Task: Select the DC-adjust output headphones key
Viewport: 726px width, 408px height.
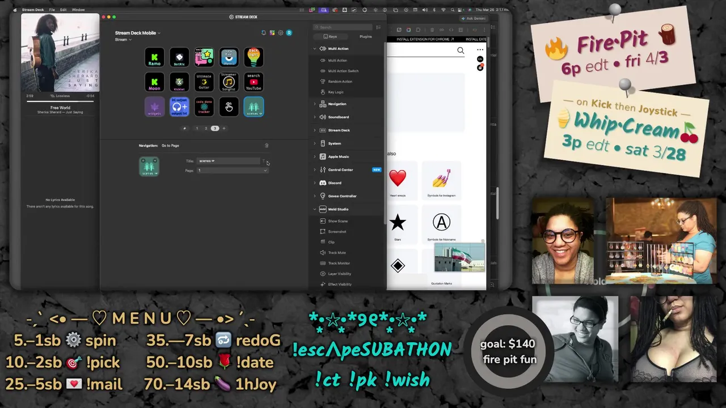Action: pos(179,107)
